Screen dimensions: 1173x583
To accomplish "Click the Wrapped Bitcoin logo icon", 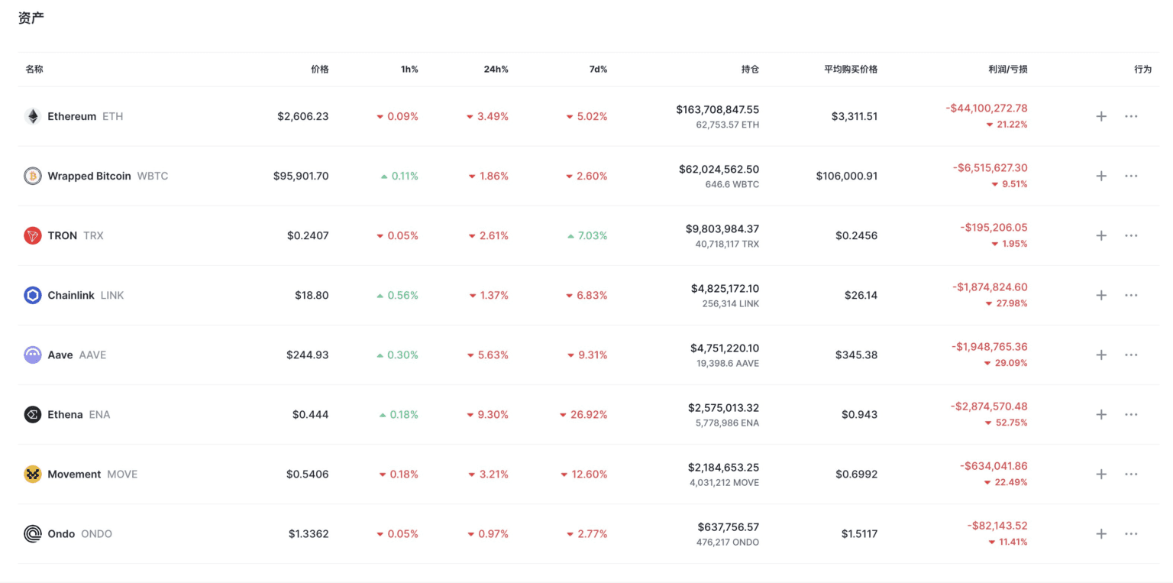I will [32, 176].
